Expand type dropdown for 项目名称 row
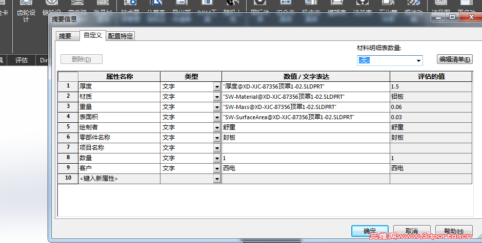Viewport: 482px width, 243px height. (x=217, y=148)
